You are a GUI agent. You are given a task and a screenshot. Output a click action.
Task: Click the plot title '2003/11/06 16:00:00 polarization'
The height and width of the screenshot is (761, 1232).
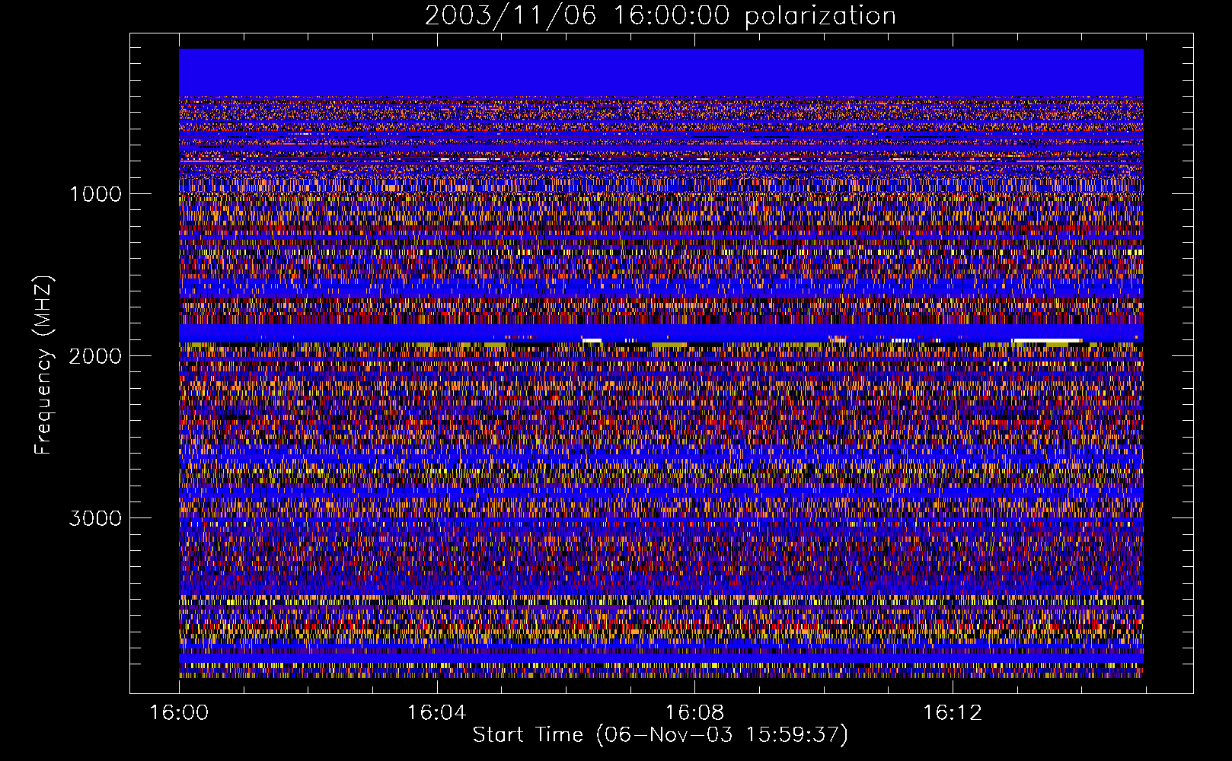[660, 15]
